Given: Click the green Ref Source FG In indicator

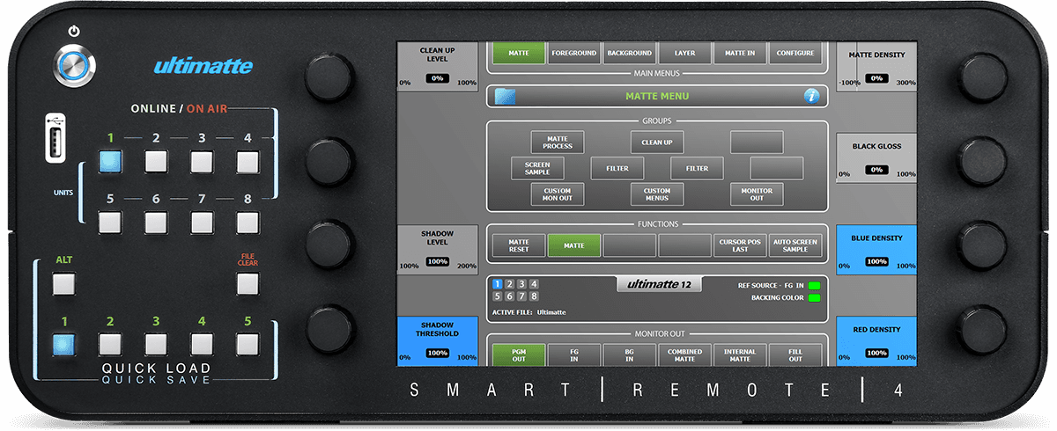Looking at the screenshot, I should point(813,286).
